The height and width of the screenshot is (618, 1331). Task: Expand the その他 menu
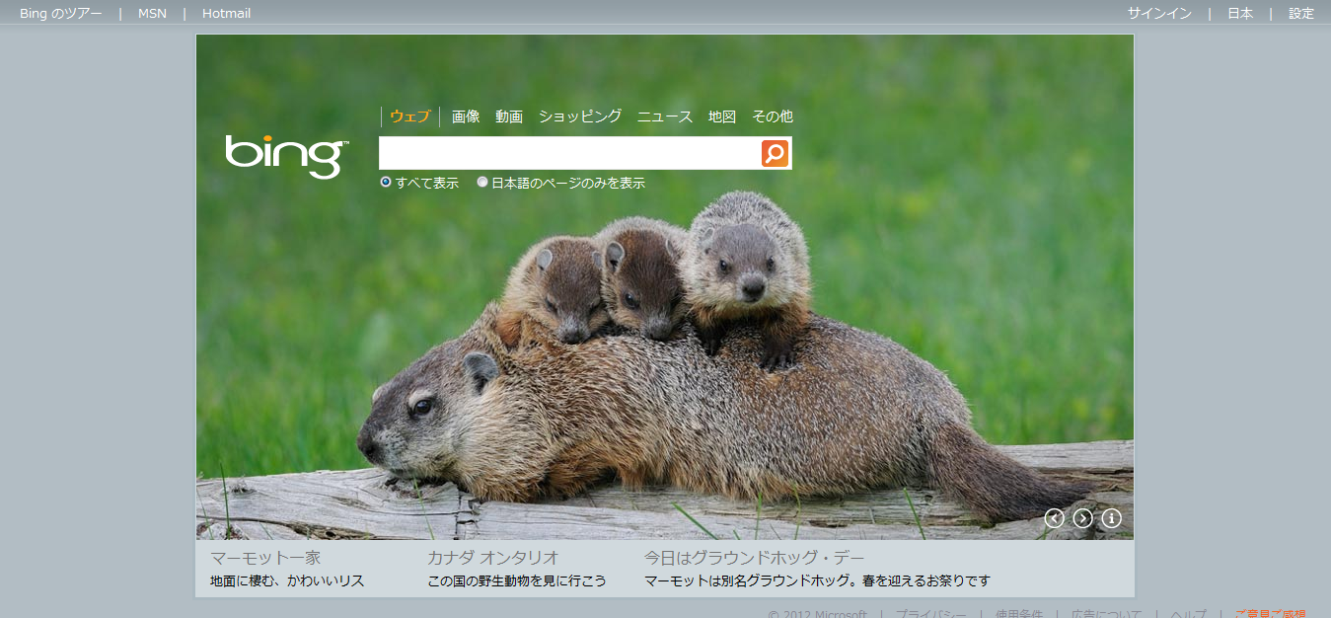point(772,116)
